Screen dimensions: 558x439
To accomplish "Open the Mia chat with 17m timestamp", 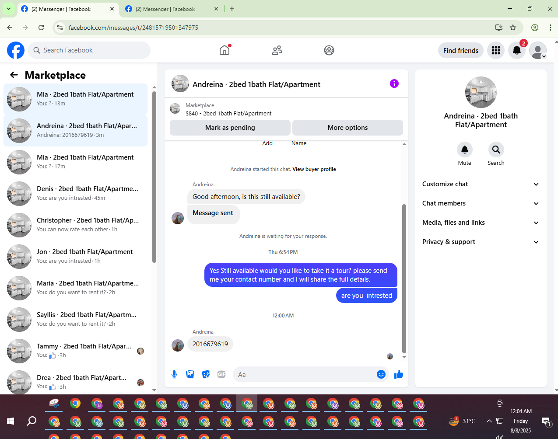I will pyautogui.click(x=75, y=162).
